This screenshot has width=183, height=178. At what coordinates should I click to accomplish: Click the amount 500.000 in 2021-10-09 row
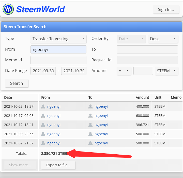142,134
